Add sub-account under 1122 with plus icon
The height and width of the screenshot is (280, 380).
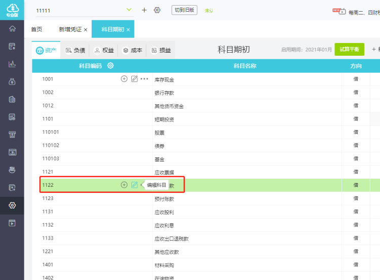point(124,185)
